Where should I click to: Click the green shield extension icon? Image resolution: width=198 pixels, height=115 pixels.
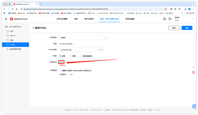[175, 9]
